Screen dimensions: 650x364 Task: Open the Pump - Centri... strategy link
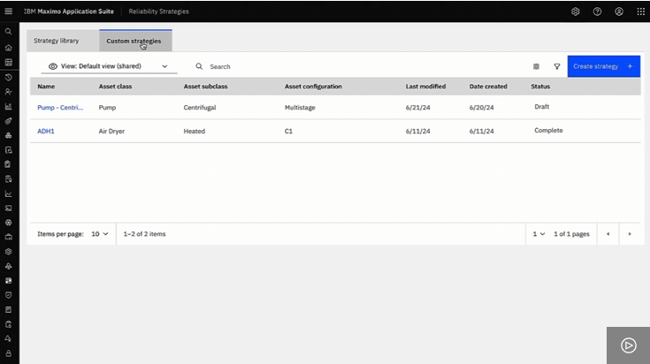(x=60, y=107)
